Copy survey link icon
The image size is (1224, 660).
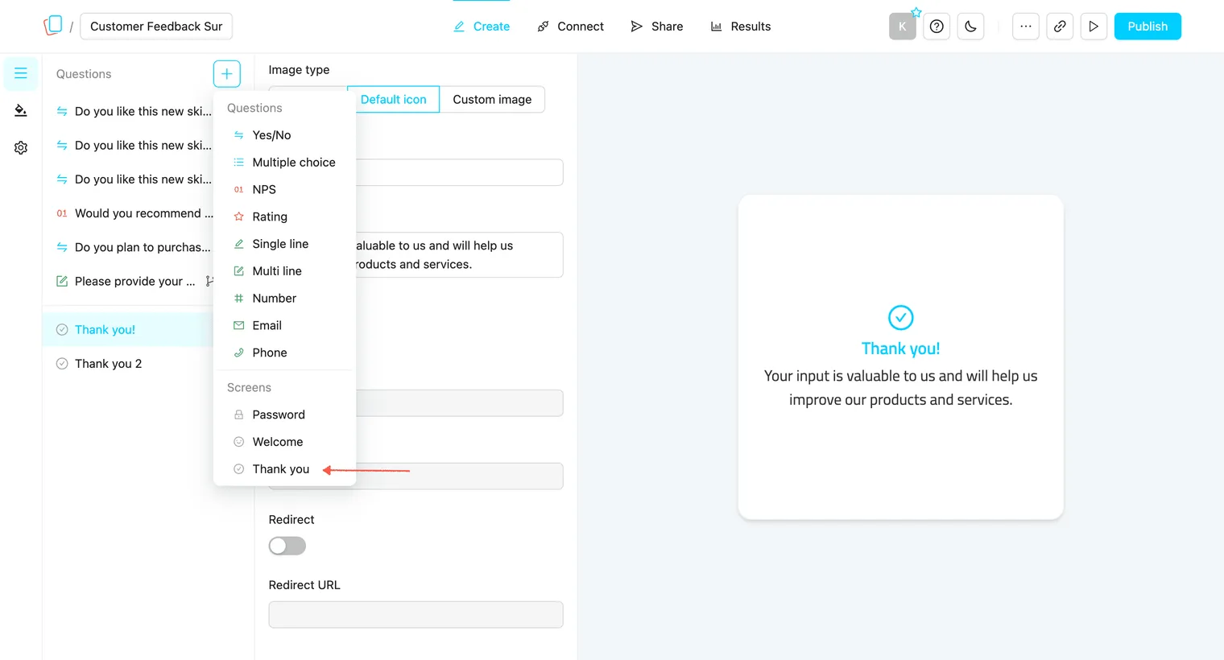[1060, 27]
